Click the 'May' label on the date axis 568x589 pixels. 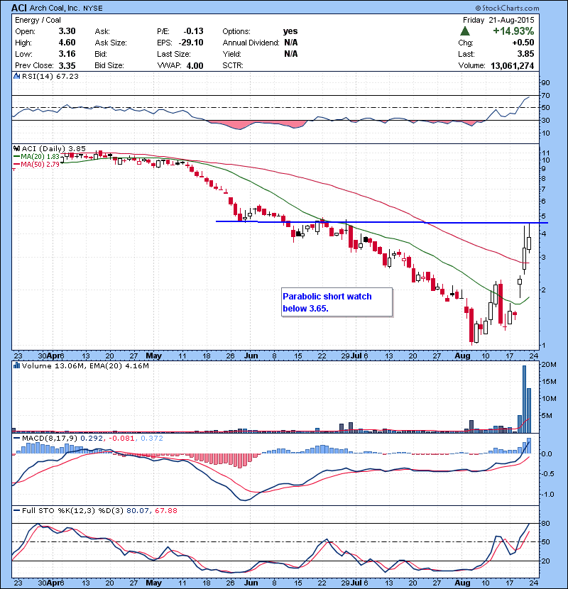pos(154,354)
